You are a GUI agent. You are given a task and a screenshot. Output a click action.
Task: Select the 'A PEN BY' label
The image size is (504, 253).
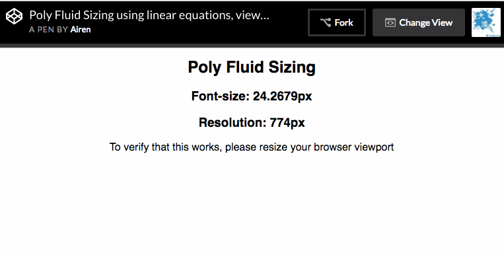point(48,30)
